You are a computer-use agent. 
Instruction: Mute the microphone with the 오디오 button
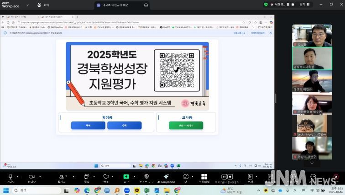(10, 176)
